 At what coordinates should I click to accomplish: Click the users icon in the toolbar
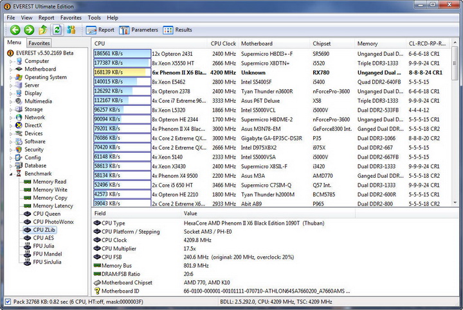[x=71, y=30]
